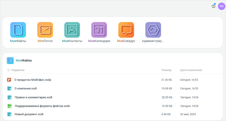Image resolution: width=226 pixels, height=121 pixels.
Task: Open file Поддерживаемые форматы файлов.xods
Action: pos(42,106)
